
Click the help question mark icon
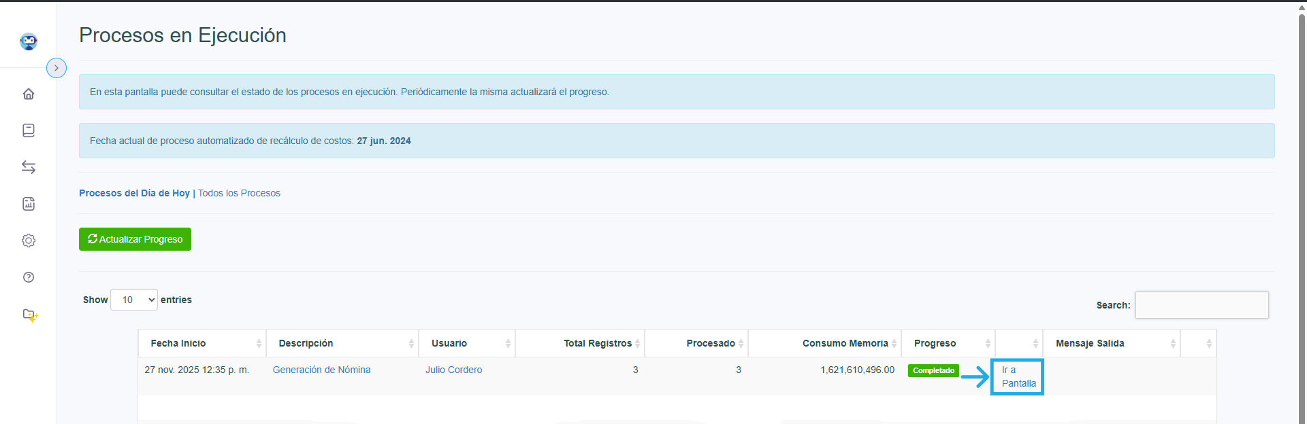29,277
